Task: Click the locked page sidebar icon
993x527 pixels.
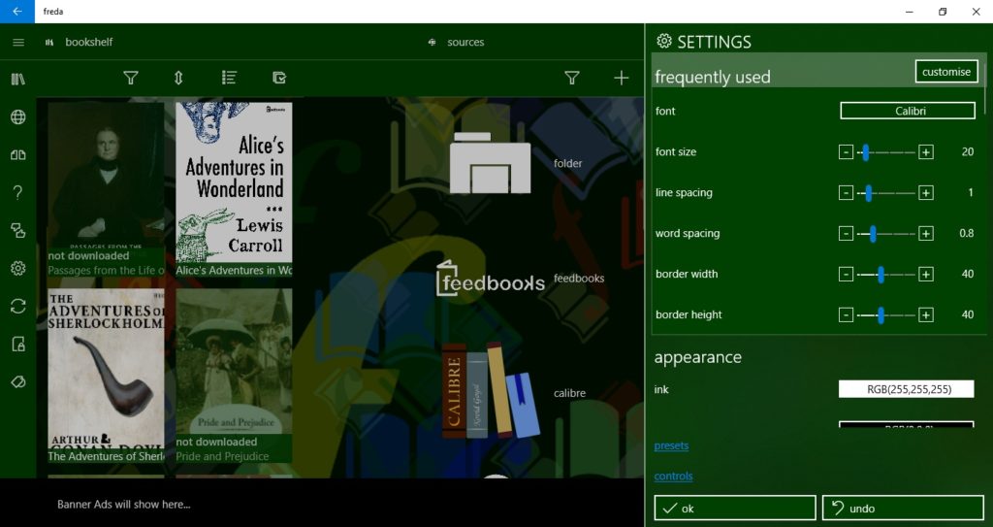Action: point(18,344)
